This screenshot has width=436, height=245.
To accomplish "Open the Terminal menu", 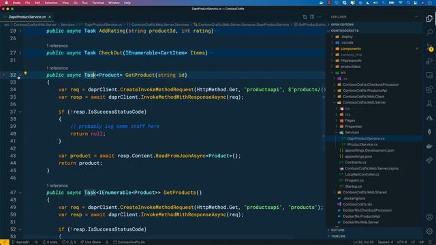I will click(x=98, y=3).
